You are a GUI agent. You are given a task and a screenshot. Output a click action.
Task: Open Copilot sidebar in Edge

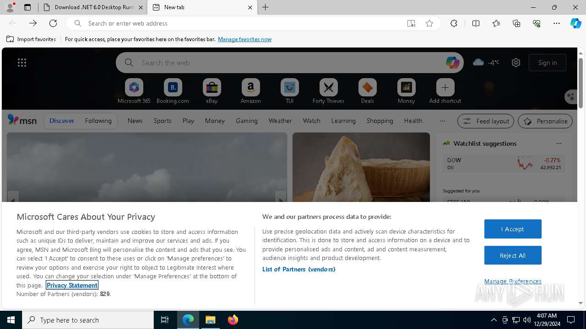pyautogui.click(x=575, y=23)
